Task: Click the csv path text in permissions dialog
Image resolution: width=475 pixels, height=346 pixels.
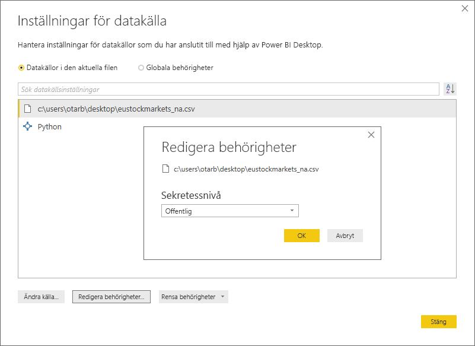Action: [246, 169]
